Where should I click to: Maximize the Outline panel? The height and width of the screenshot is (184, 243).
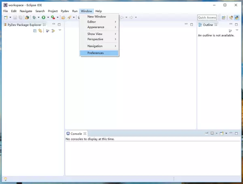coord(236,24)
